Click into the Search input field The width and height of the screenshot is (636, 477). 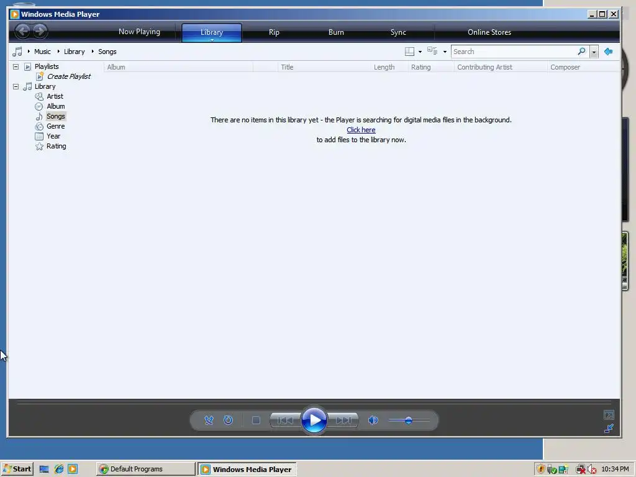pyautogui.click(x=513, y=52)
